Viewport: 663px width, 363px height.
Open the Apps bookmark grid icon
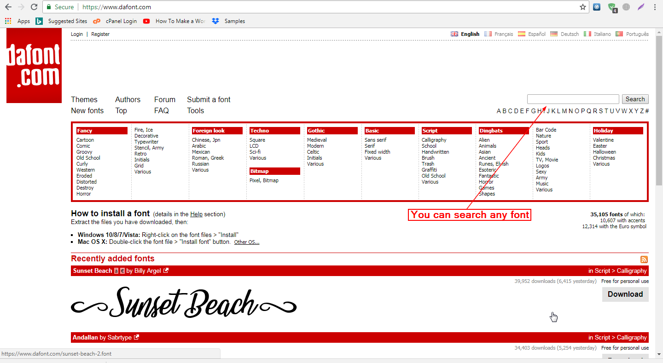point(8,21)
